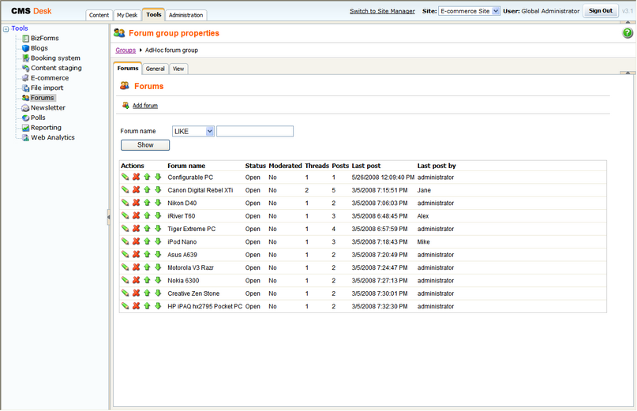Edit the Configurable PC forum
The image size is (637, 411).
tap(126, 177)
